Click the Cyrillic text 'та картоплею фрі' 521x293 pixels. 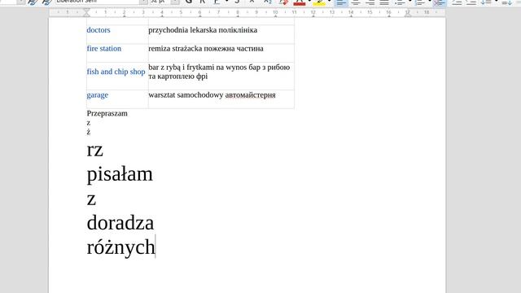[178, 77]
